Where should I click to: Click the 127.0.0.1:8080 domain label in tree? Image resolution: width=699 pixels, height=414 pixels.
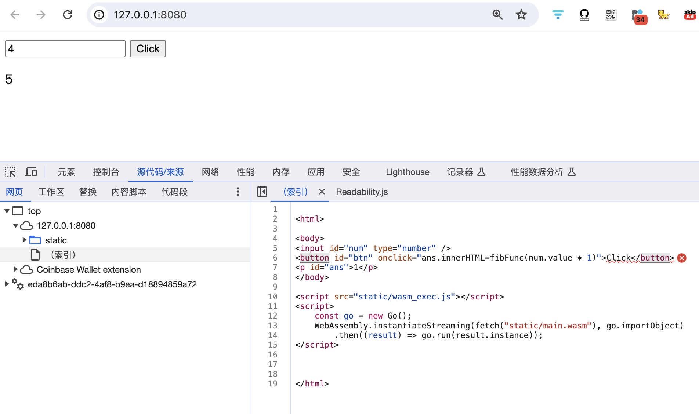66,225
